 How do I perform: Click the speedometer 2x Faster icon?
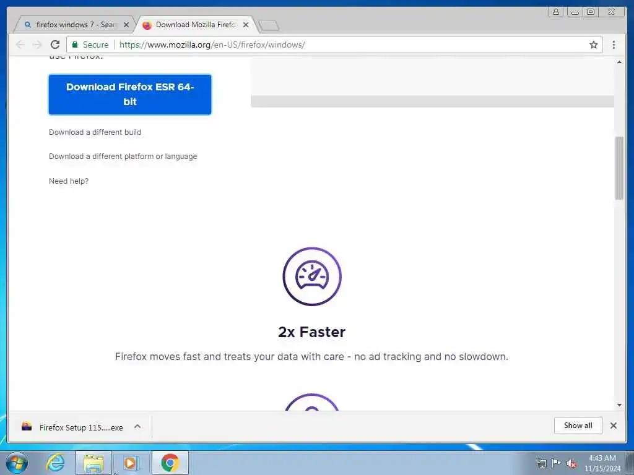point(312,276)
